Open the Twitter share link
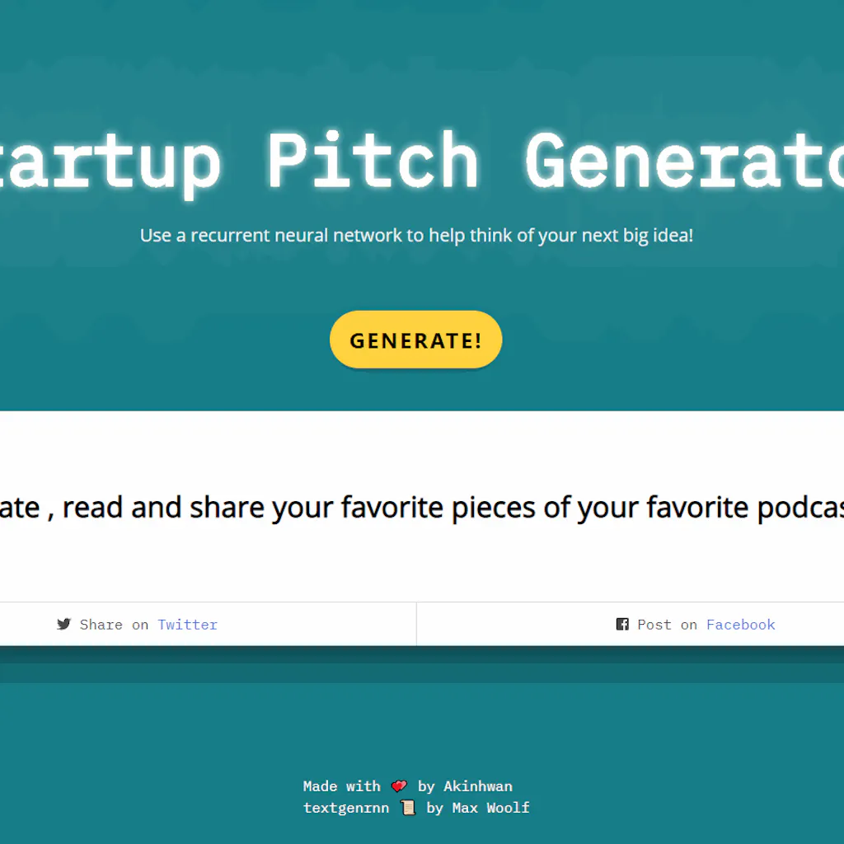The width and height of the screenshot is (844, 844). point(187,624)
